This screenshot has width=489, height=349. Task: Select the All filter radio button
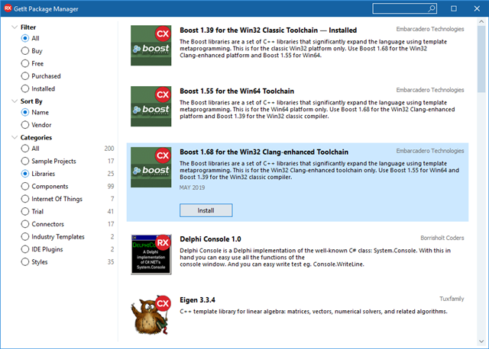(25, 38)
